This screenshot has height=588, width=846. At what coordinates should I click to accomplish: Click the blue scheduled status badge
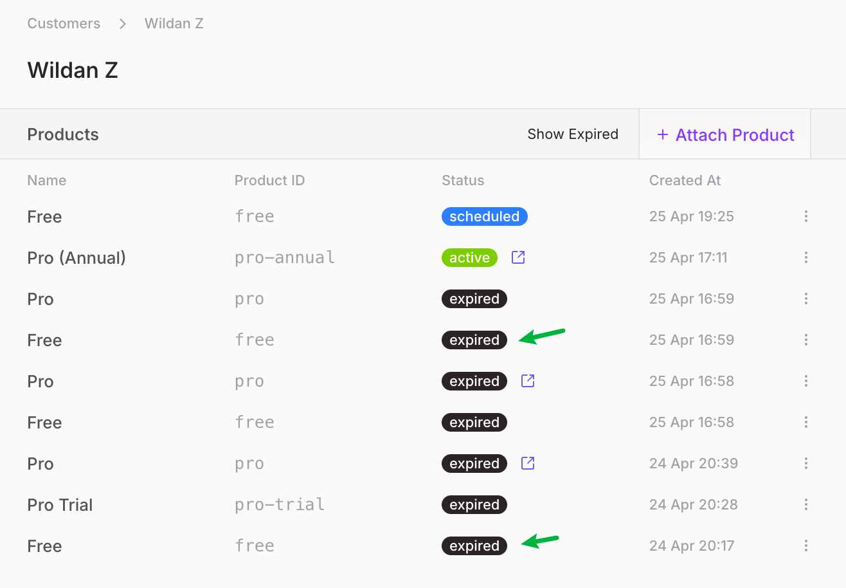(x=484, y=217)
